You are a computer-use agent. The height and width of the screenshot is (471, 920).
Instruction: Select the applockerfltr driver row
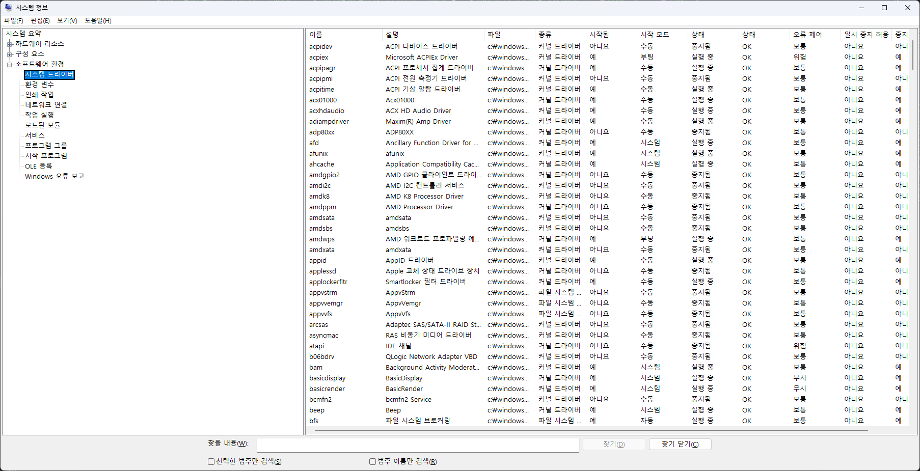click(x=607, y=282)
